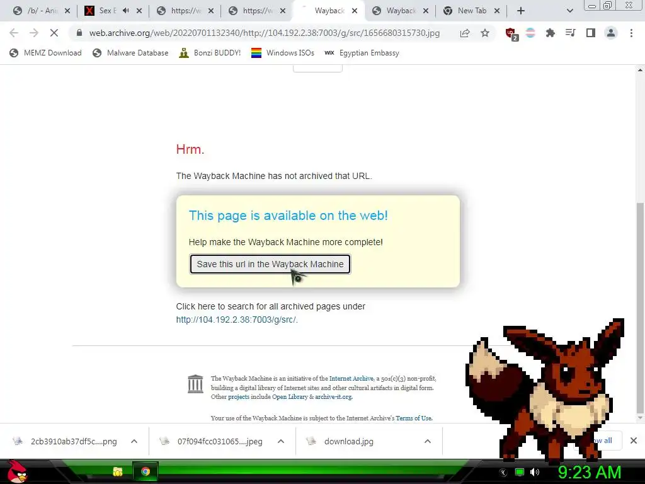This screenshot has width=645, height=484.
Task: Open the Egyptian Embassy bookmark
Action: (x=362, y=53)
